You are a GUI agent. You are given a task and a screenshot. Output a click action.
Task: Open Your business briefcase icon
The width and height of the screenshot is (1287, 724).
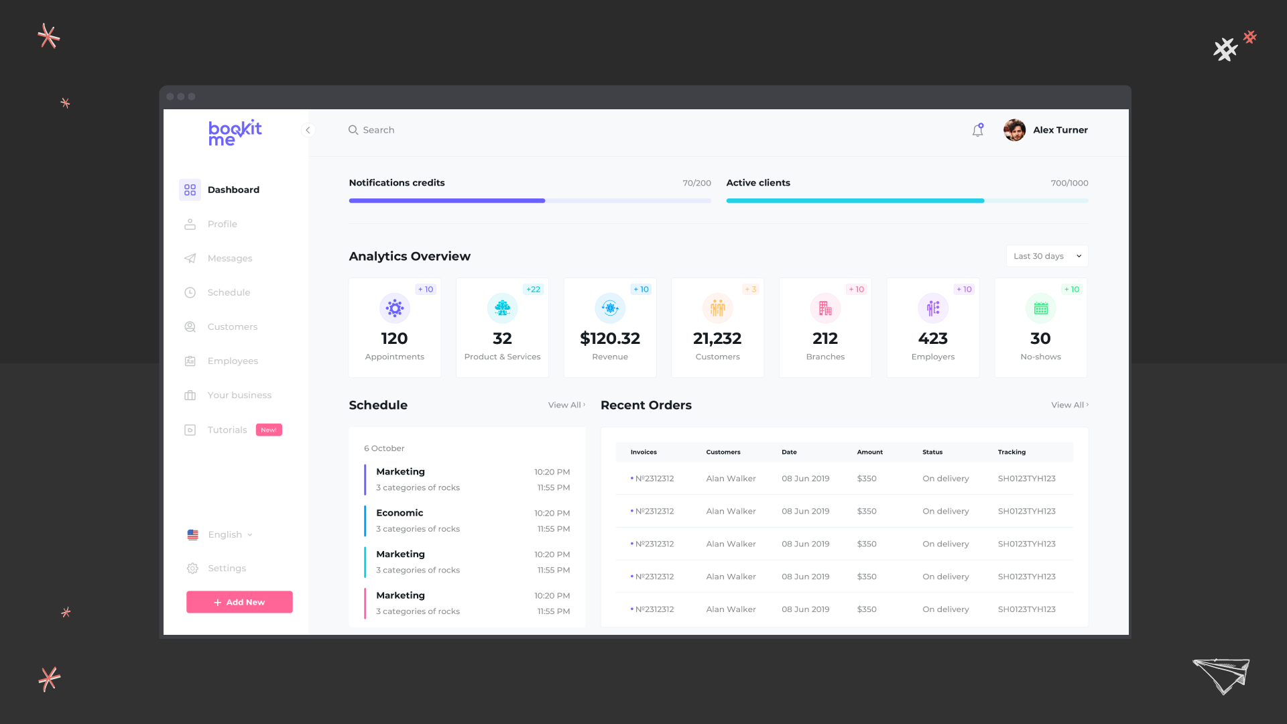[191, 395]
